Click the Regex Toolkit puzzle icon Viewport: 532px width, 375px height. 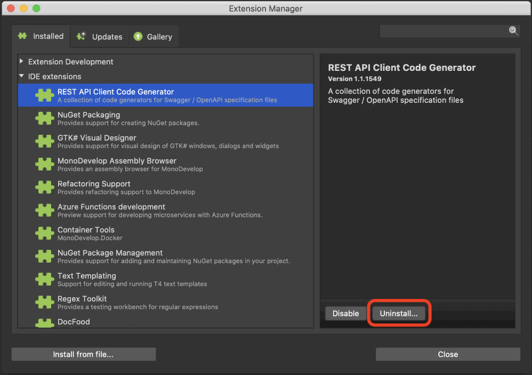tap(44, 303)
